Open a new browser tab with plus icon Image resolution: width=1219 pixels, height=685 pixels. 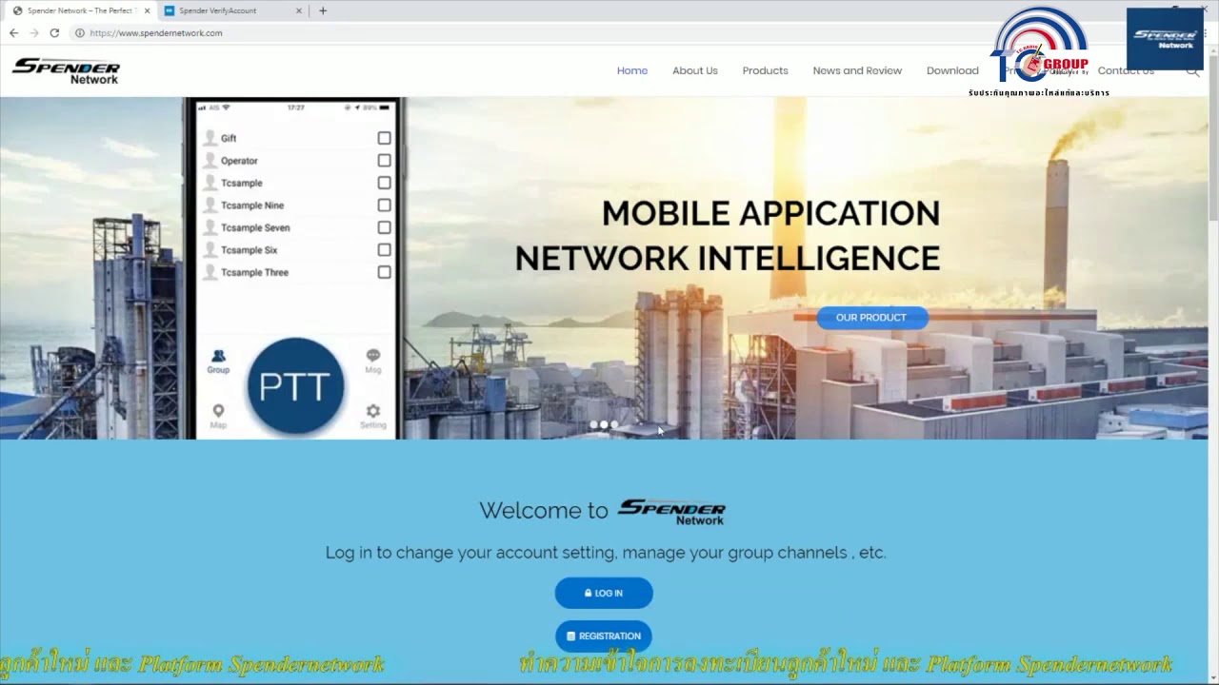(x=323, y=10)
